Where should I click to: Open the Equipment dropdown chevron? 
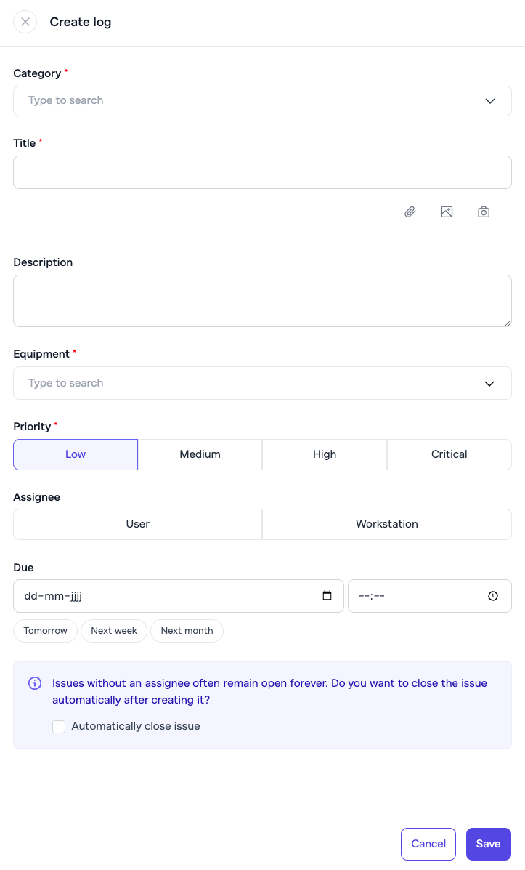[489, 384]
